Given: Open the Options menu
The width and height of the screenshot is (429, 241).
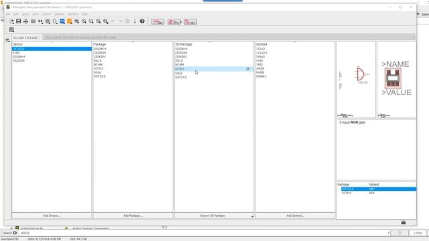Looking at the screenshot, I should click(x=59, y=14).
